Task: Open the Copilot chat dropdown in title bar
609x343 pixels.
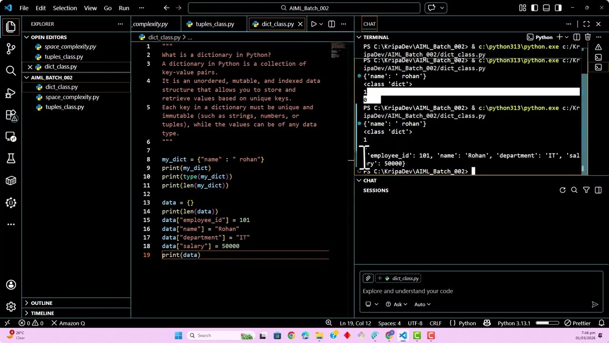Action: [x=442, y=8]
